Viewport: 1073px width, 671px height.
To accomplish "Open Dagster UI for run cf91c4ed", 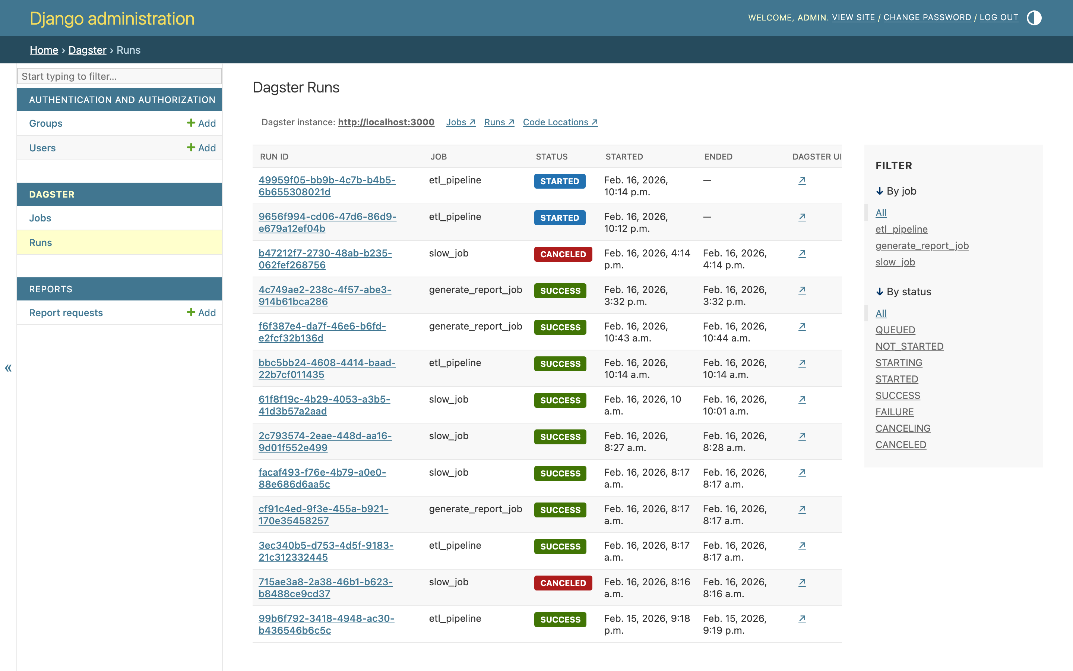I will pyautogui.click(x=802, y=509).
